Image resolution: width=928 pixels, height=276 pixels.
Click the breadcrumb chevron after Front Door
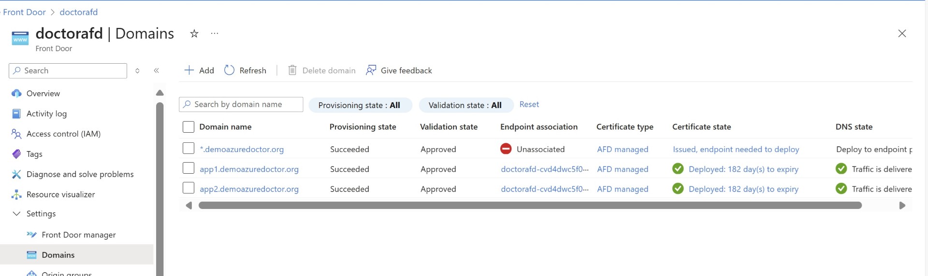[53, 12]
